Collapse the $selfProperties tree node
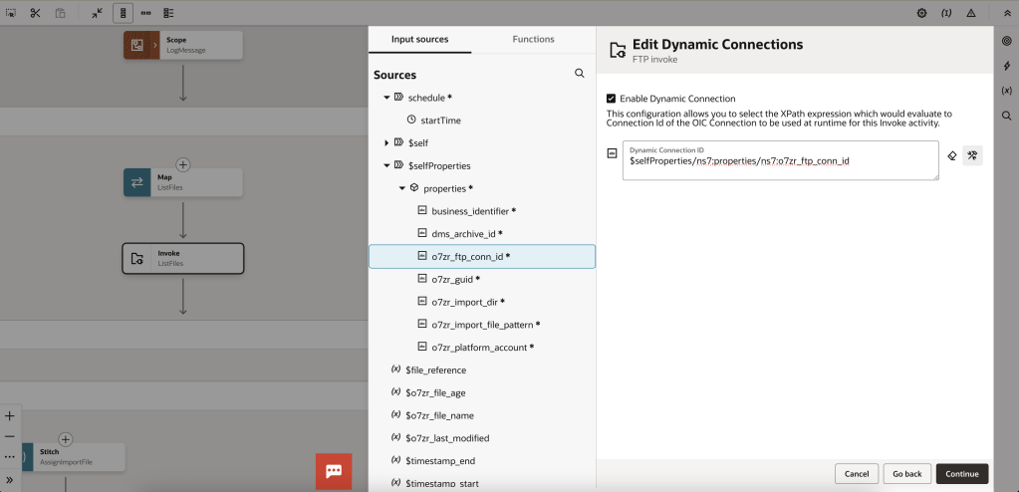This screenshot has width=1019, height=492. [386, 165]
